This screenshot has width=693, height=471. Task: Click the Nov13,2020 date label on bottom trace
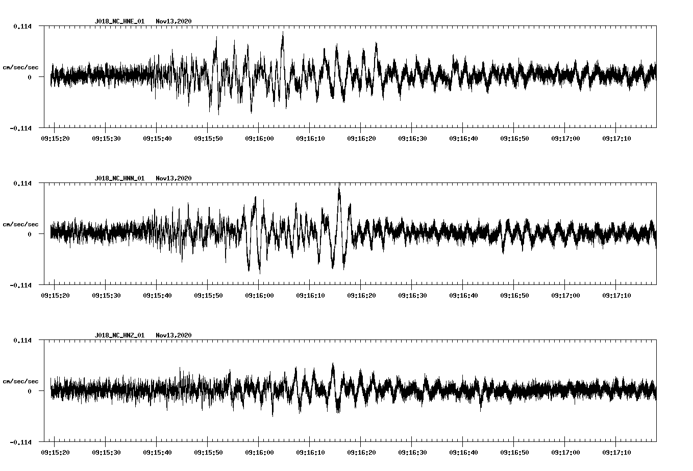174,335
